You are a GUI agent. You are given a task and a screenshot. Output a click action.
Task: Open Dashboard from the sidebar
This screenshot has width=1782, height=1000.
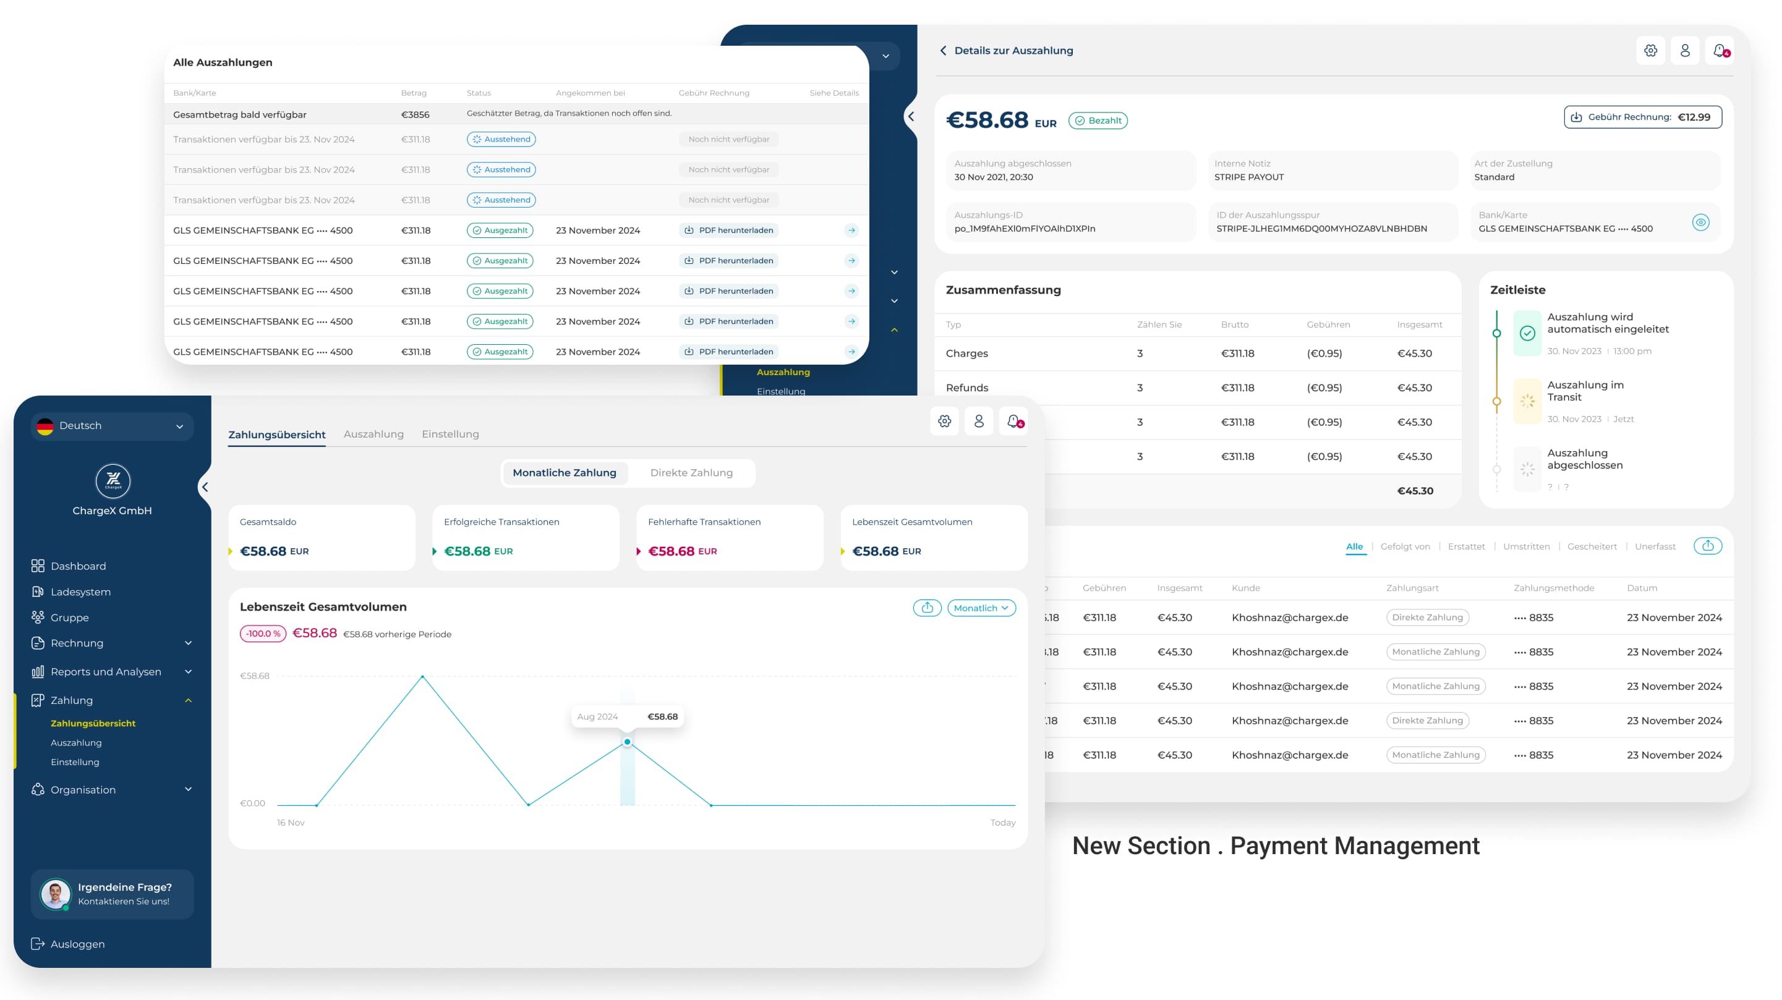click(x=78, y=566)
